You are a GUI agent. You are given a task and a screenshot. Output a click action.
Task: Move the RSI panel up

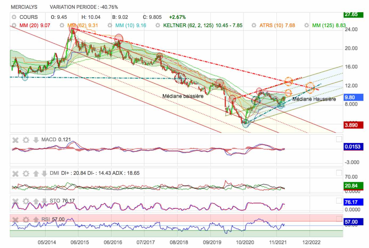[x=36, y=220]
